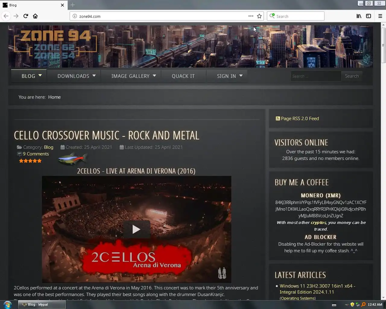The height and width of the screenshot is (309, 386).
Task: Expand the SIGN IN menu arrow
Action: pos(241,75)
